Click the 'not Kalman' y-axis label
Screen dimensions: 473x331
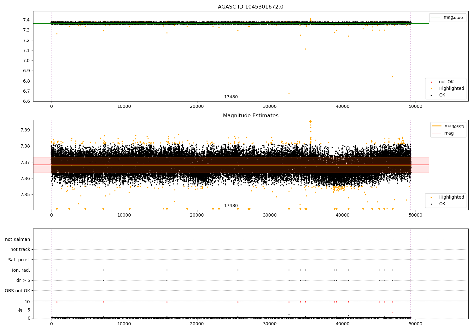click(18, 239)
